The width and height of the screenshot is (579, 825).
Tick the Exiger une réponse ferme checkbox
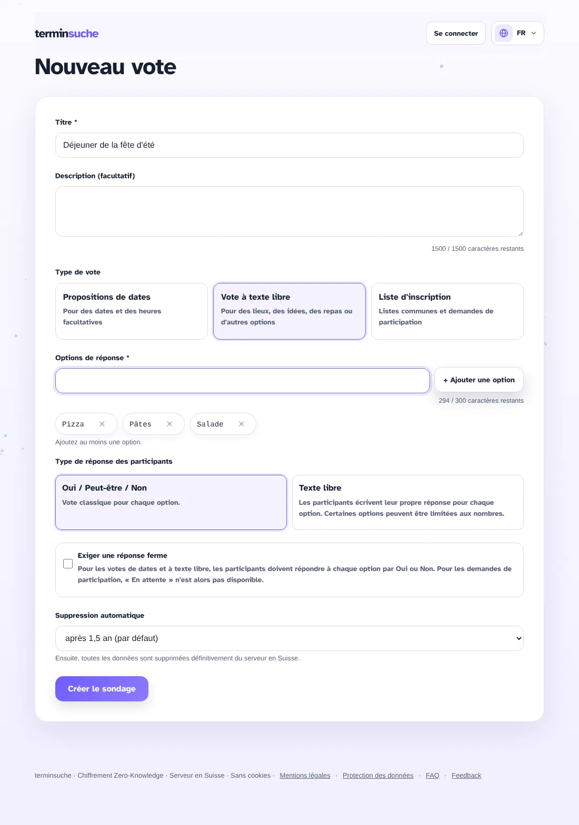[x=68, y=564]
